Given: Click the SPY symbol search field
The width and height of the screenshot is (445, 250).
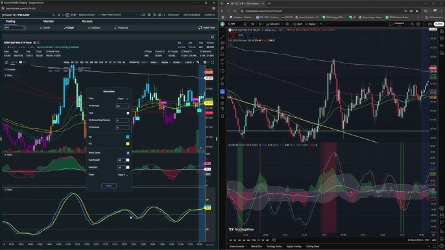Looking at the screenshot, I should [x=15, y=27].
